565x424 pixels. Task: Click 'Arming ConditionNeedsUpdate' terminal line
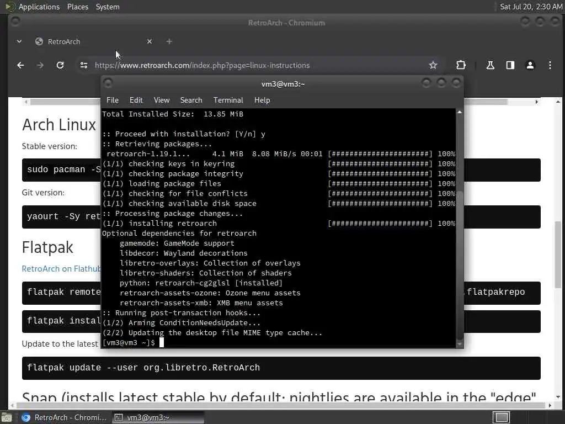point(181,323)
